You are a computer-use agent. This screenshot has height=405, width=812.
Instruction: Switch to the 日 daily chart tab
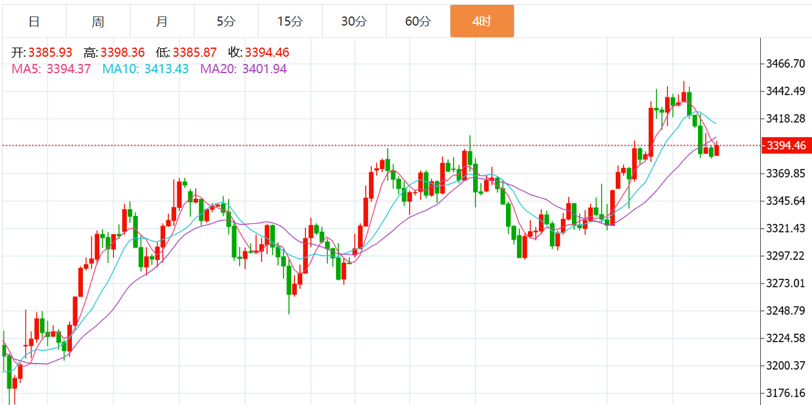pos(34,21)
